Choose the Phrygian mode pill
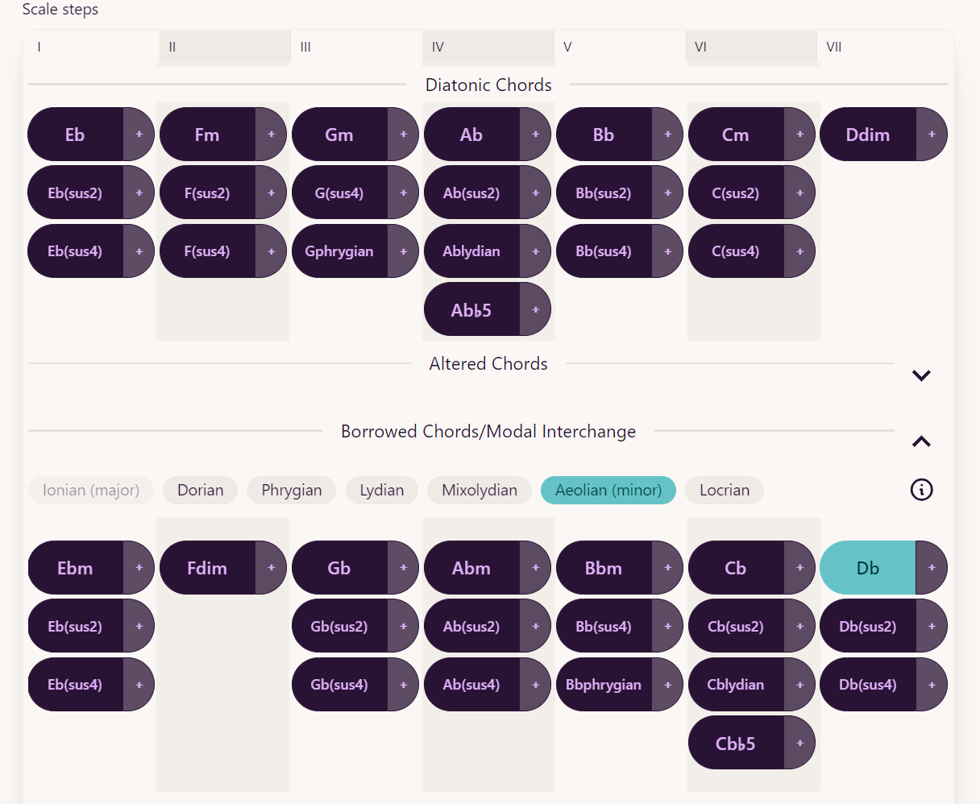Screen dimensions: 980x804 click(x=292, y=490)
